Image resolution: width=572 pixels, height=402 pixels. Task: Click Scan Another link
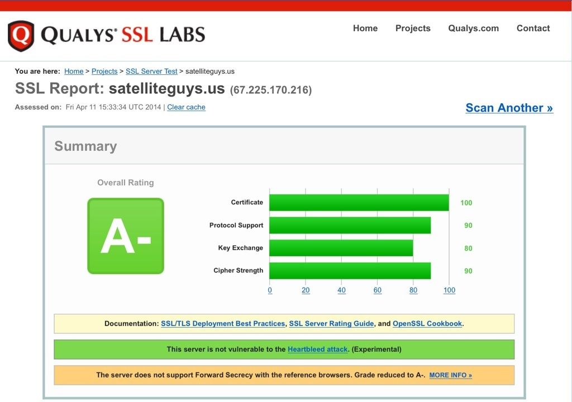tap(509, 108)
